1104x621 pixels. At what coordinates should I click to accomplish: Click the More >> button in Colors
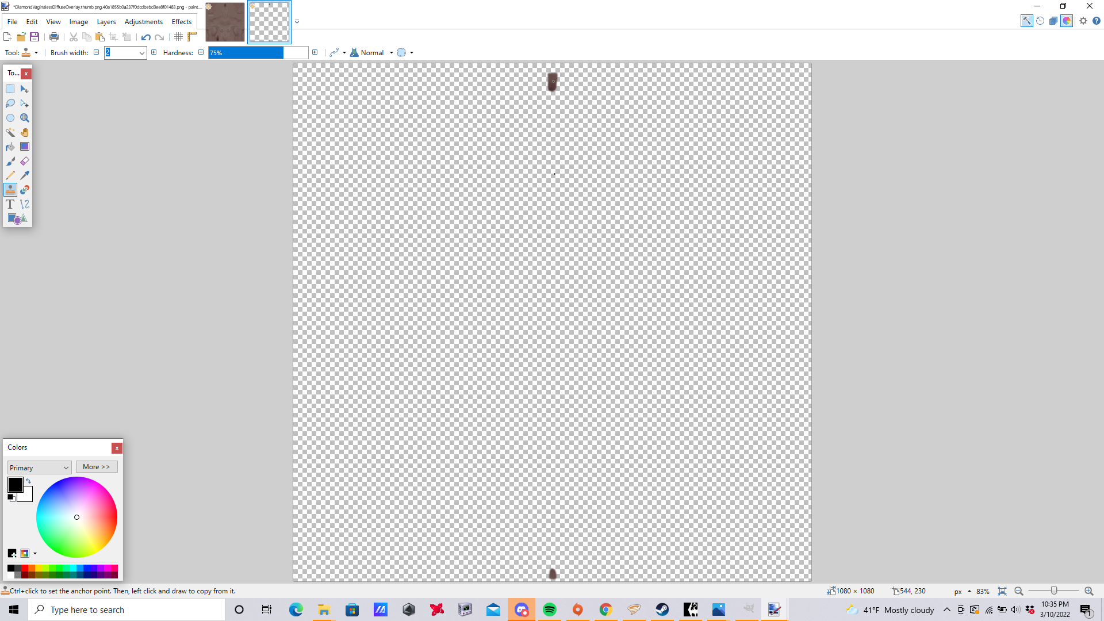[x=97, y=467]
